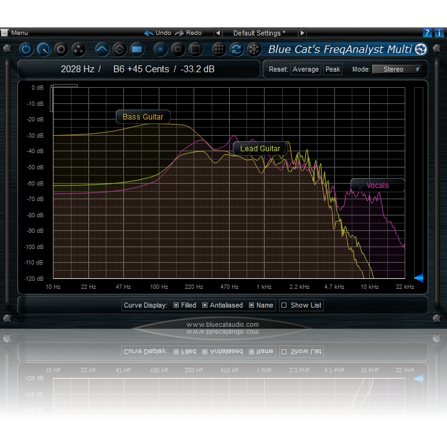Choose the small square size icon

(161, 49)
